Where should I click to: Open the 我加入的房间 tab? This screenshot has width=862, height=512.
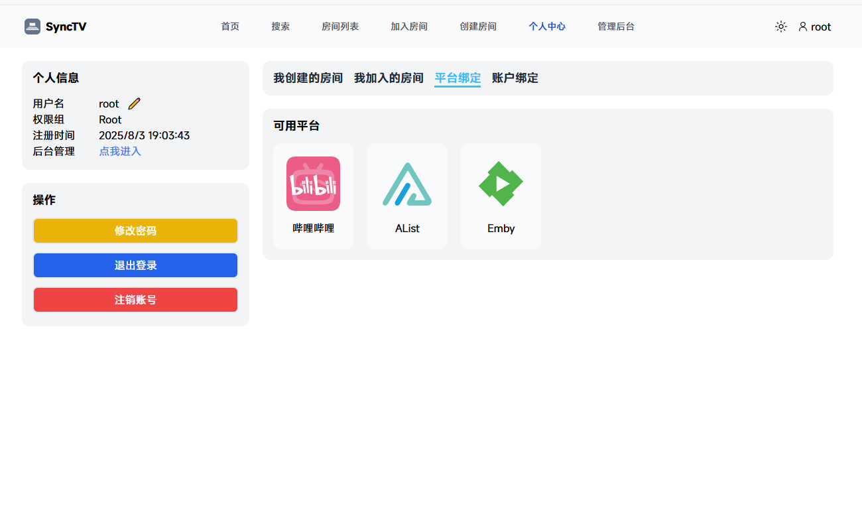tap(389, 78)
